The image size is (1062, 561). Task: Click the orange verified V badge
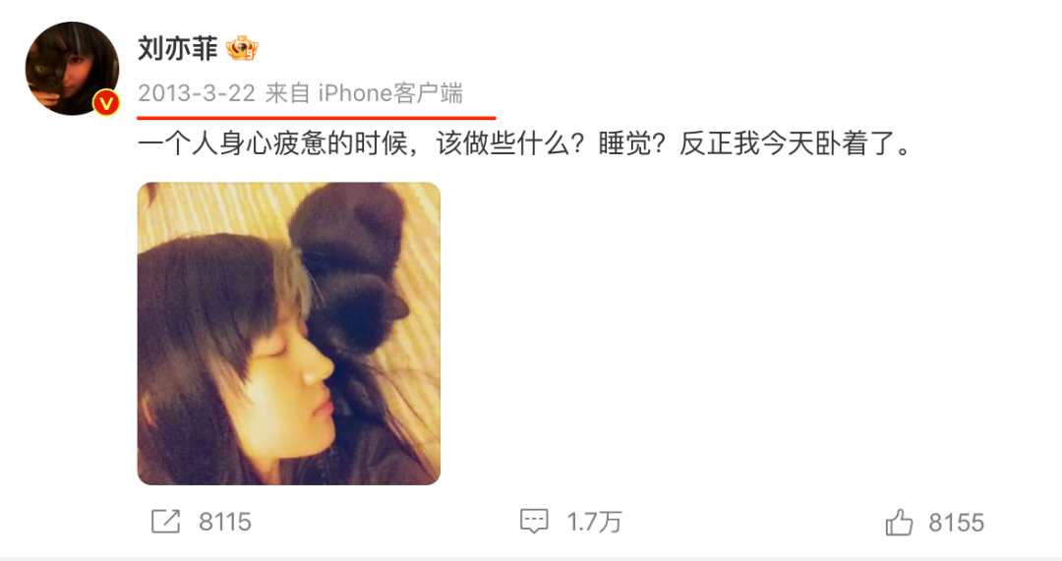pyautogui.click(x=105, y=103)
